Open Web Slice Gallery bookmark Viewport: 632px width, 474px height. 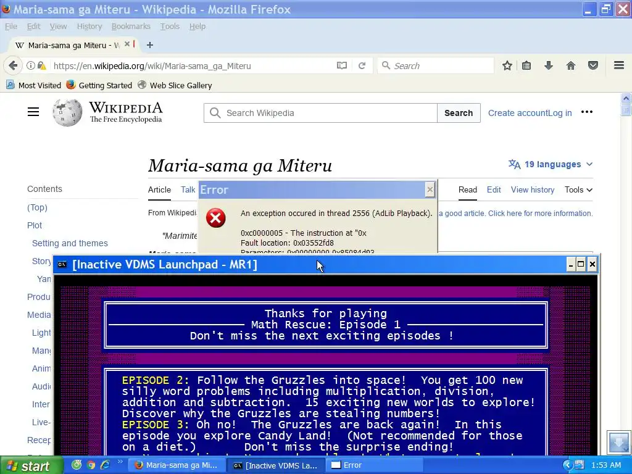pyautogui.click(x=175, y=85)
